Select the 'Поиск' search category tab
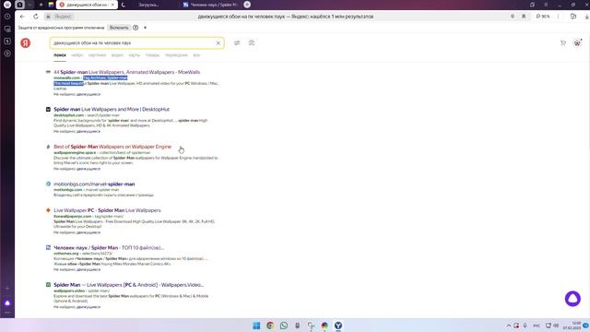The height and width of the screenshot is (332, 590). (x=60, y=55)
